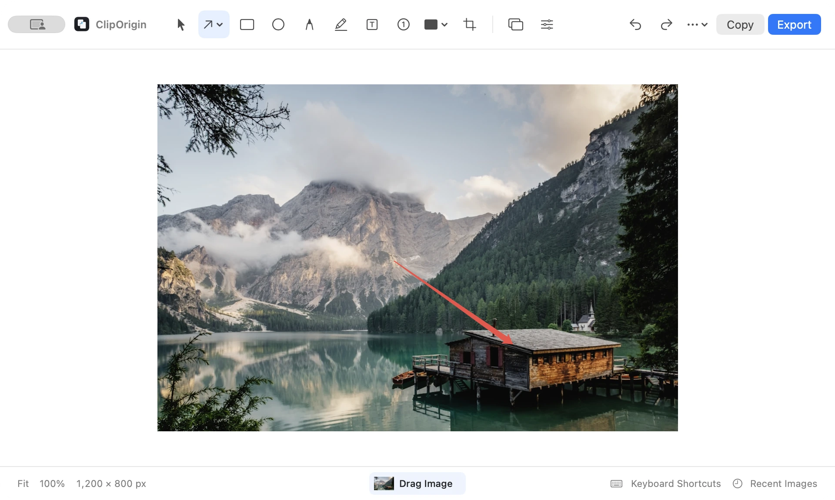Image resolution: width=835 pixels, height=500 pixels.
Task: Undo the last action
Action: coord(635,25)
